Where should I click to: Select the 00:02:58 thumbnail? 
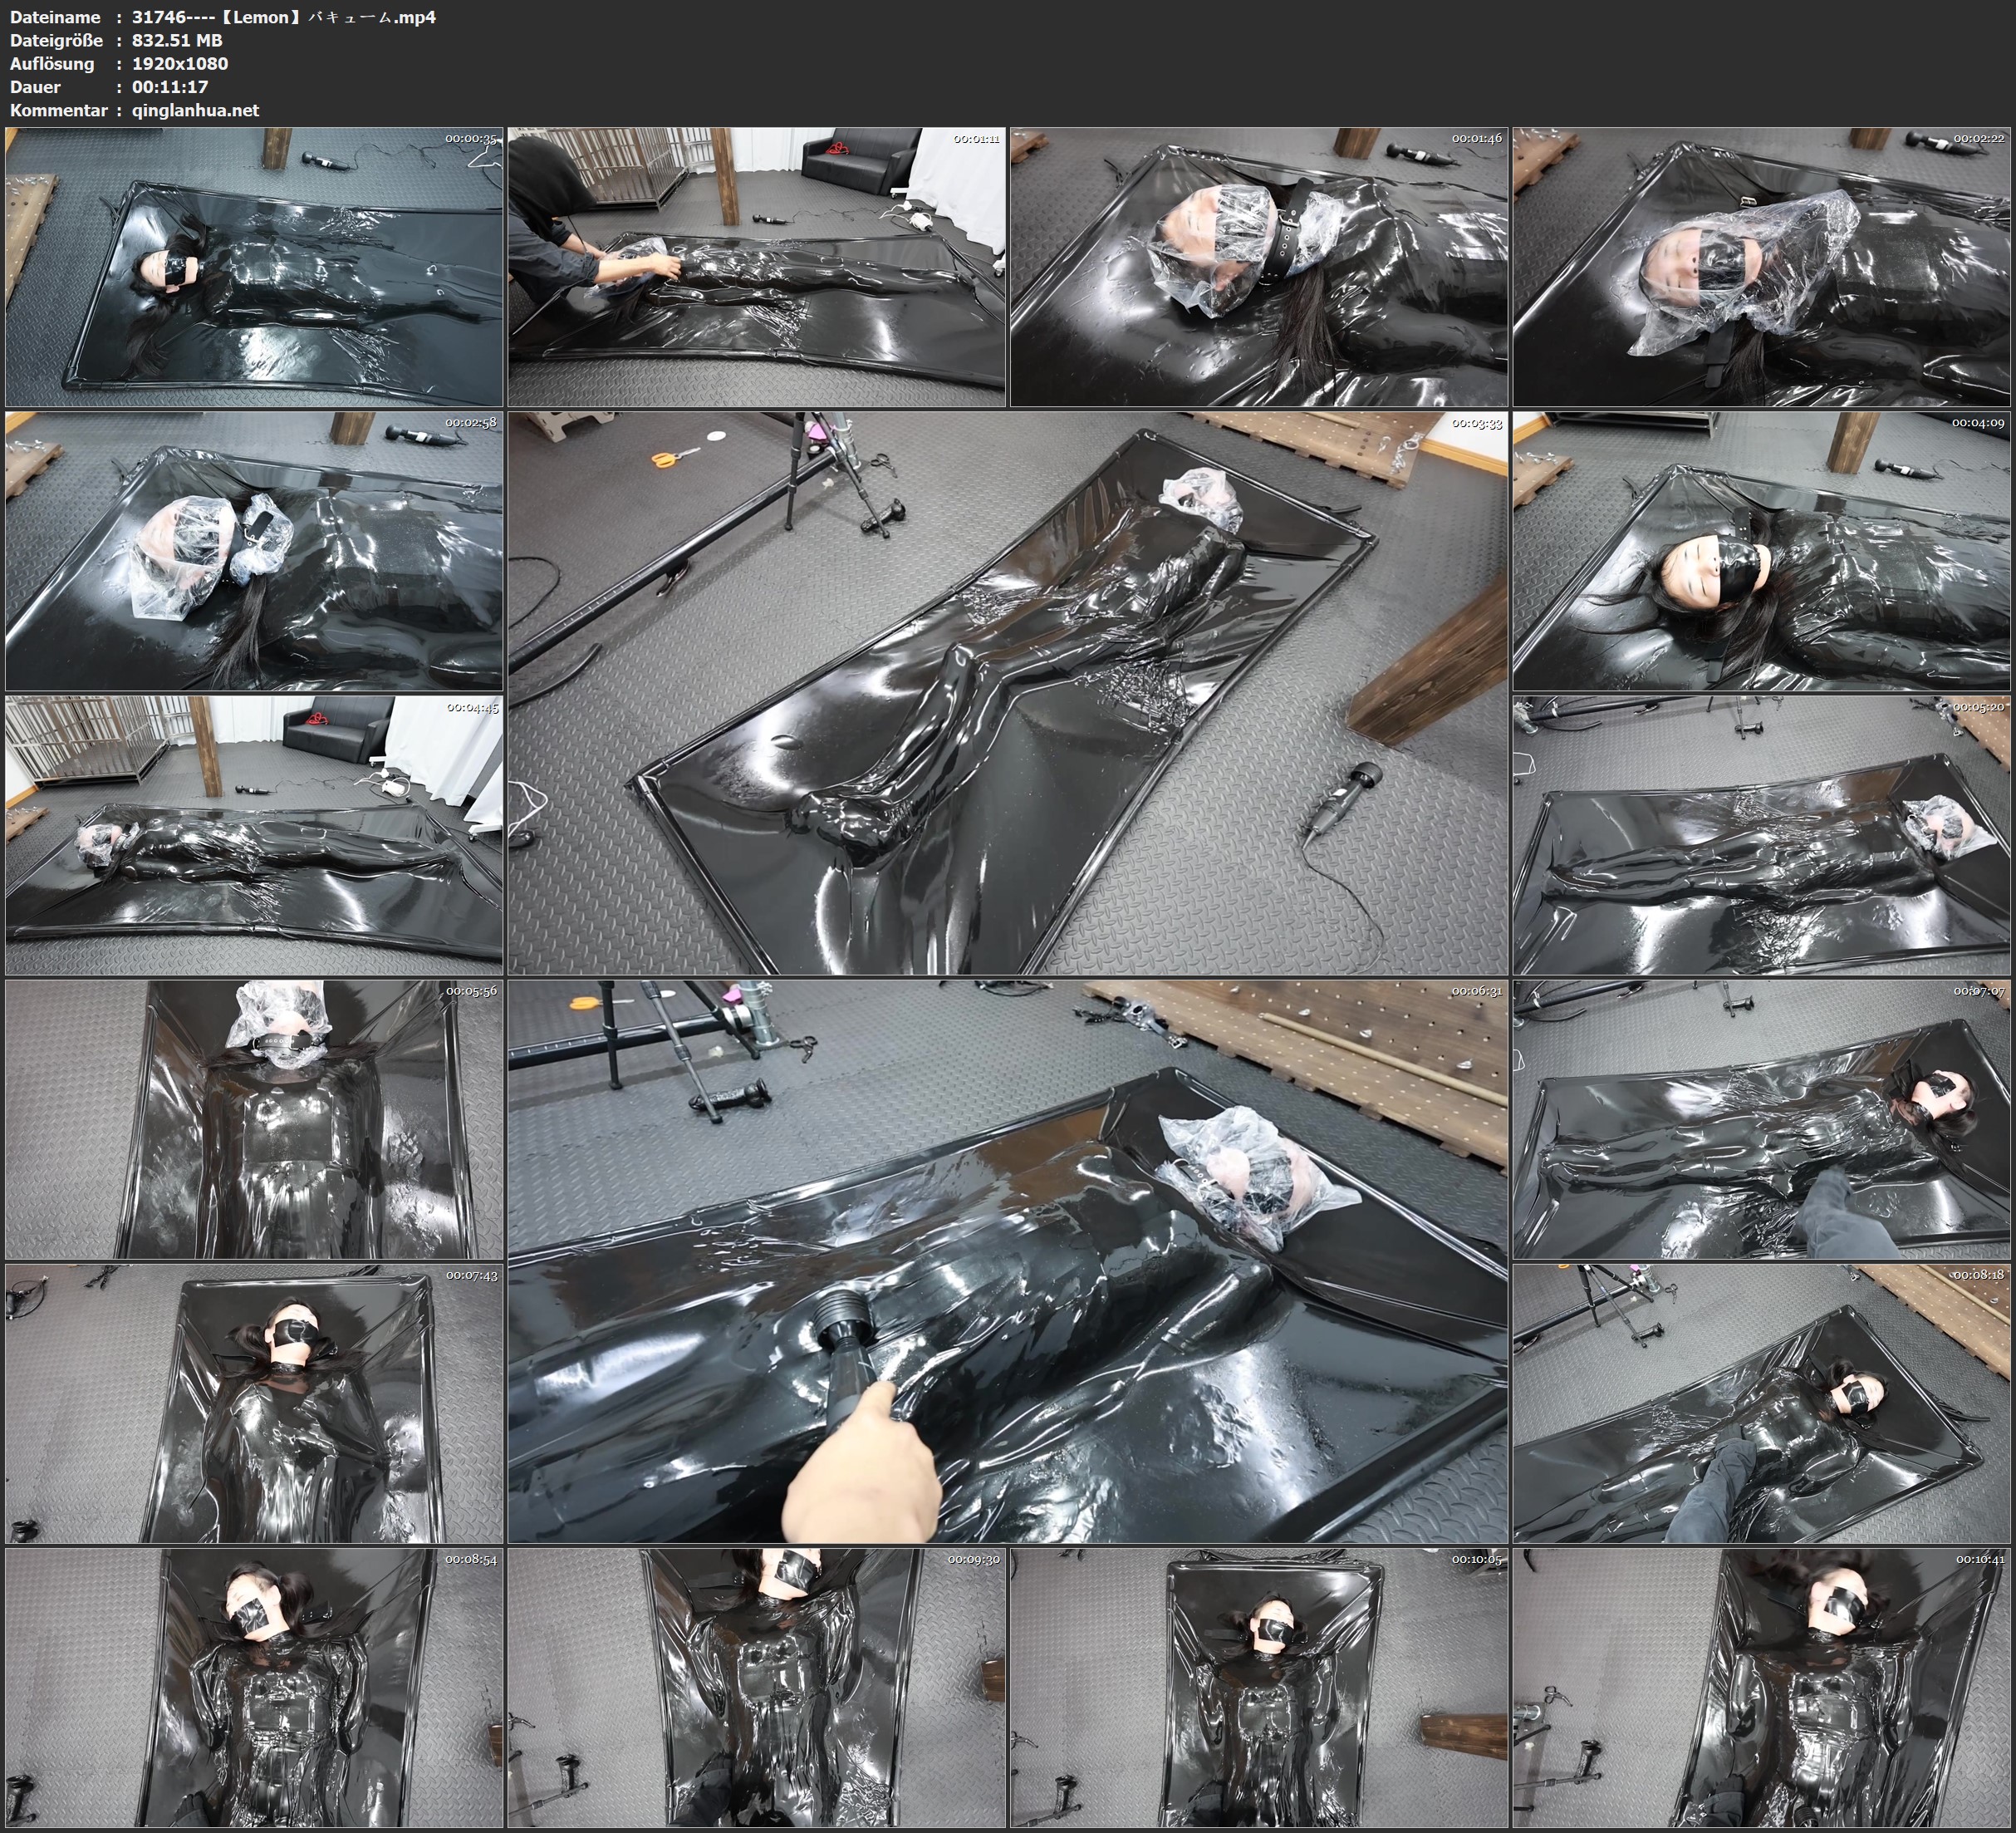click(x=254, y=550)
